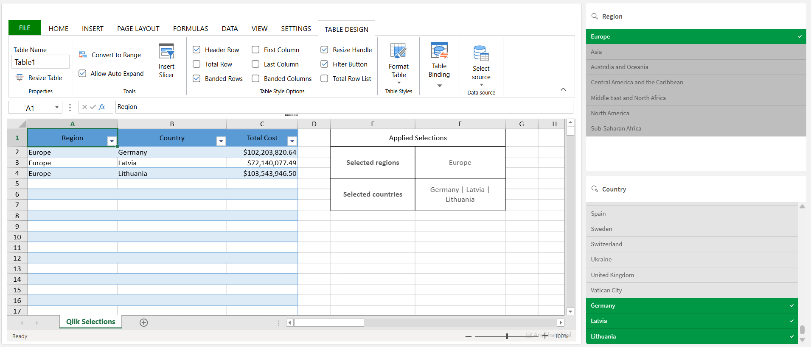Switch to the FORMULAS tab
Viewport: 811px width, 347px height.
point(191,29)
